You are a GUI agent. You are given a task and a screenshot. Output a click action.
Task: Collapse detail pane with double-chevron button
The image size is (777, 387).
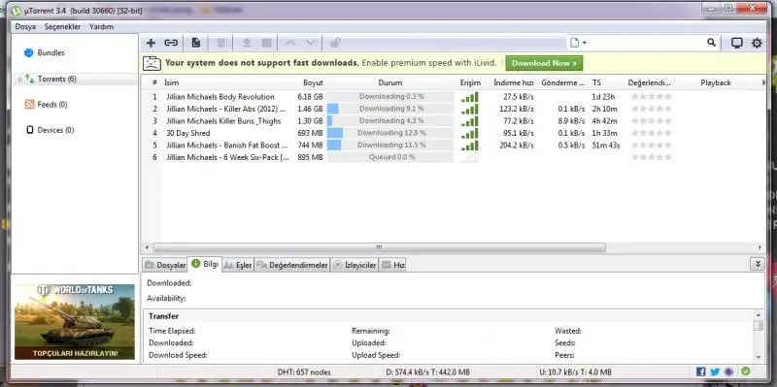point(758,264)
